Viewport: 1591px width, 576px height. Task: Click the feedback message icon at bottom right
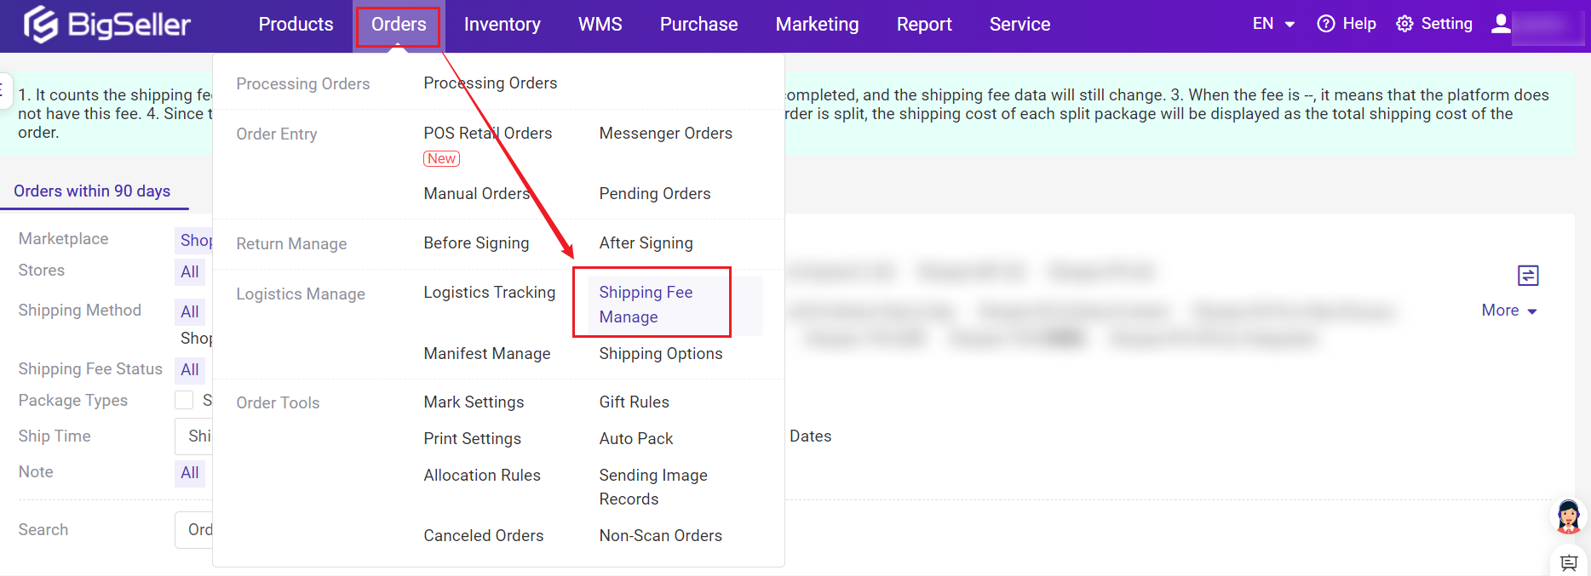tap(1569, 562)
